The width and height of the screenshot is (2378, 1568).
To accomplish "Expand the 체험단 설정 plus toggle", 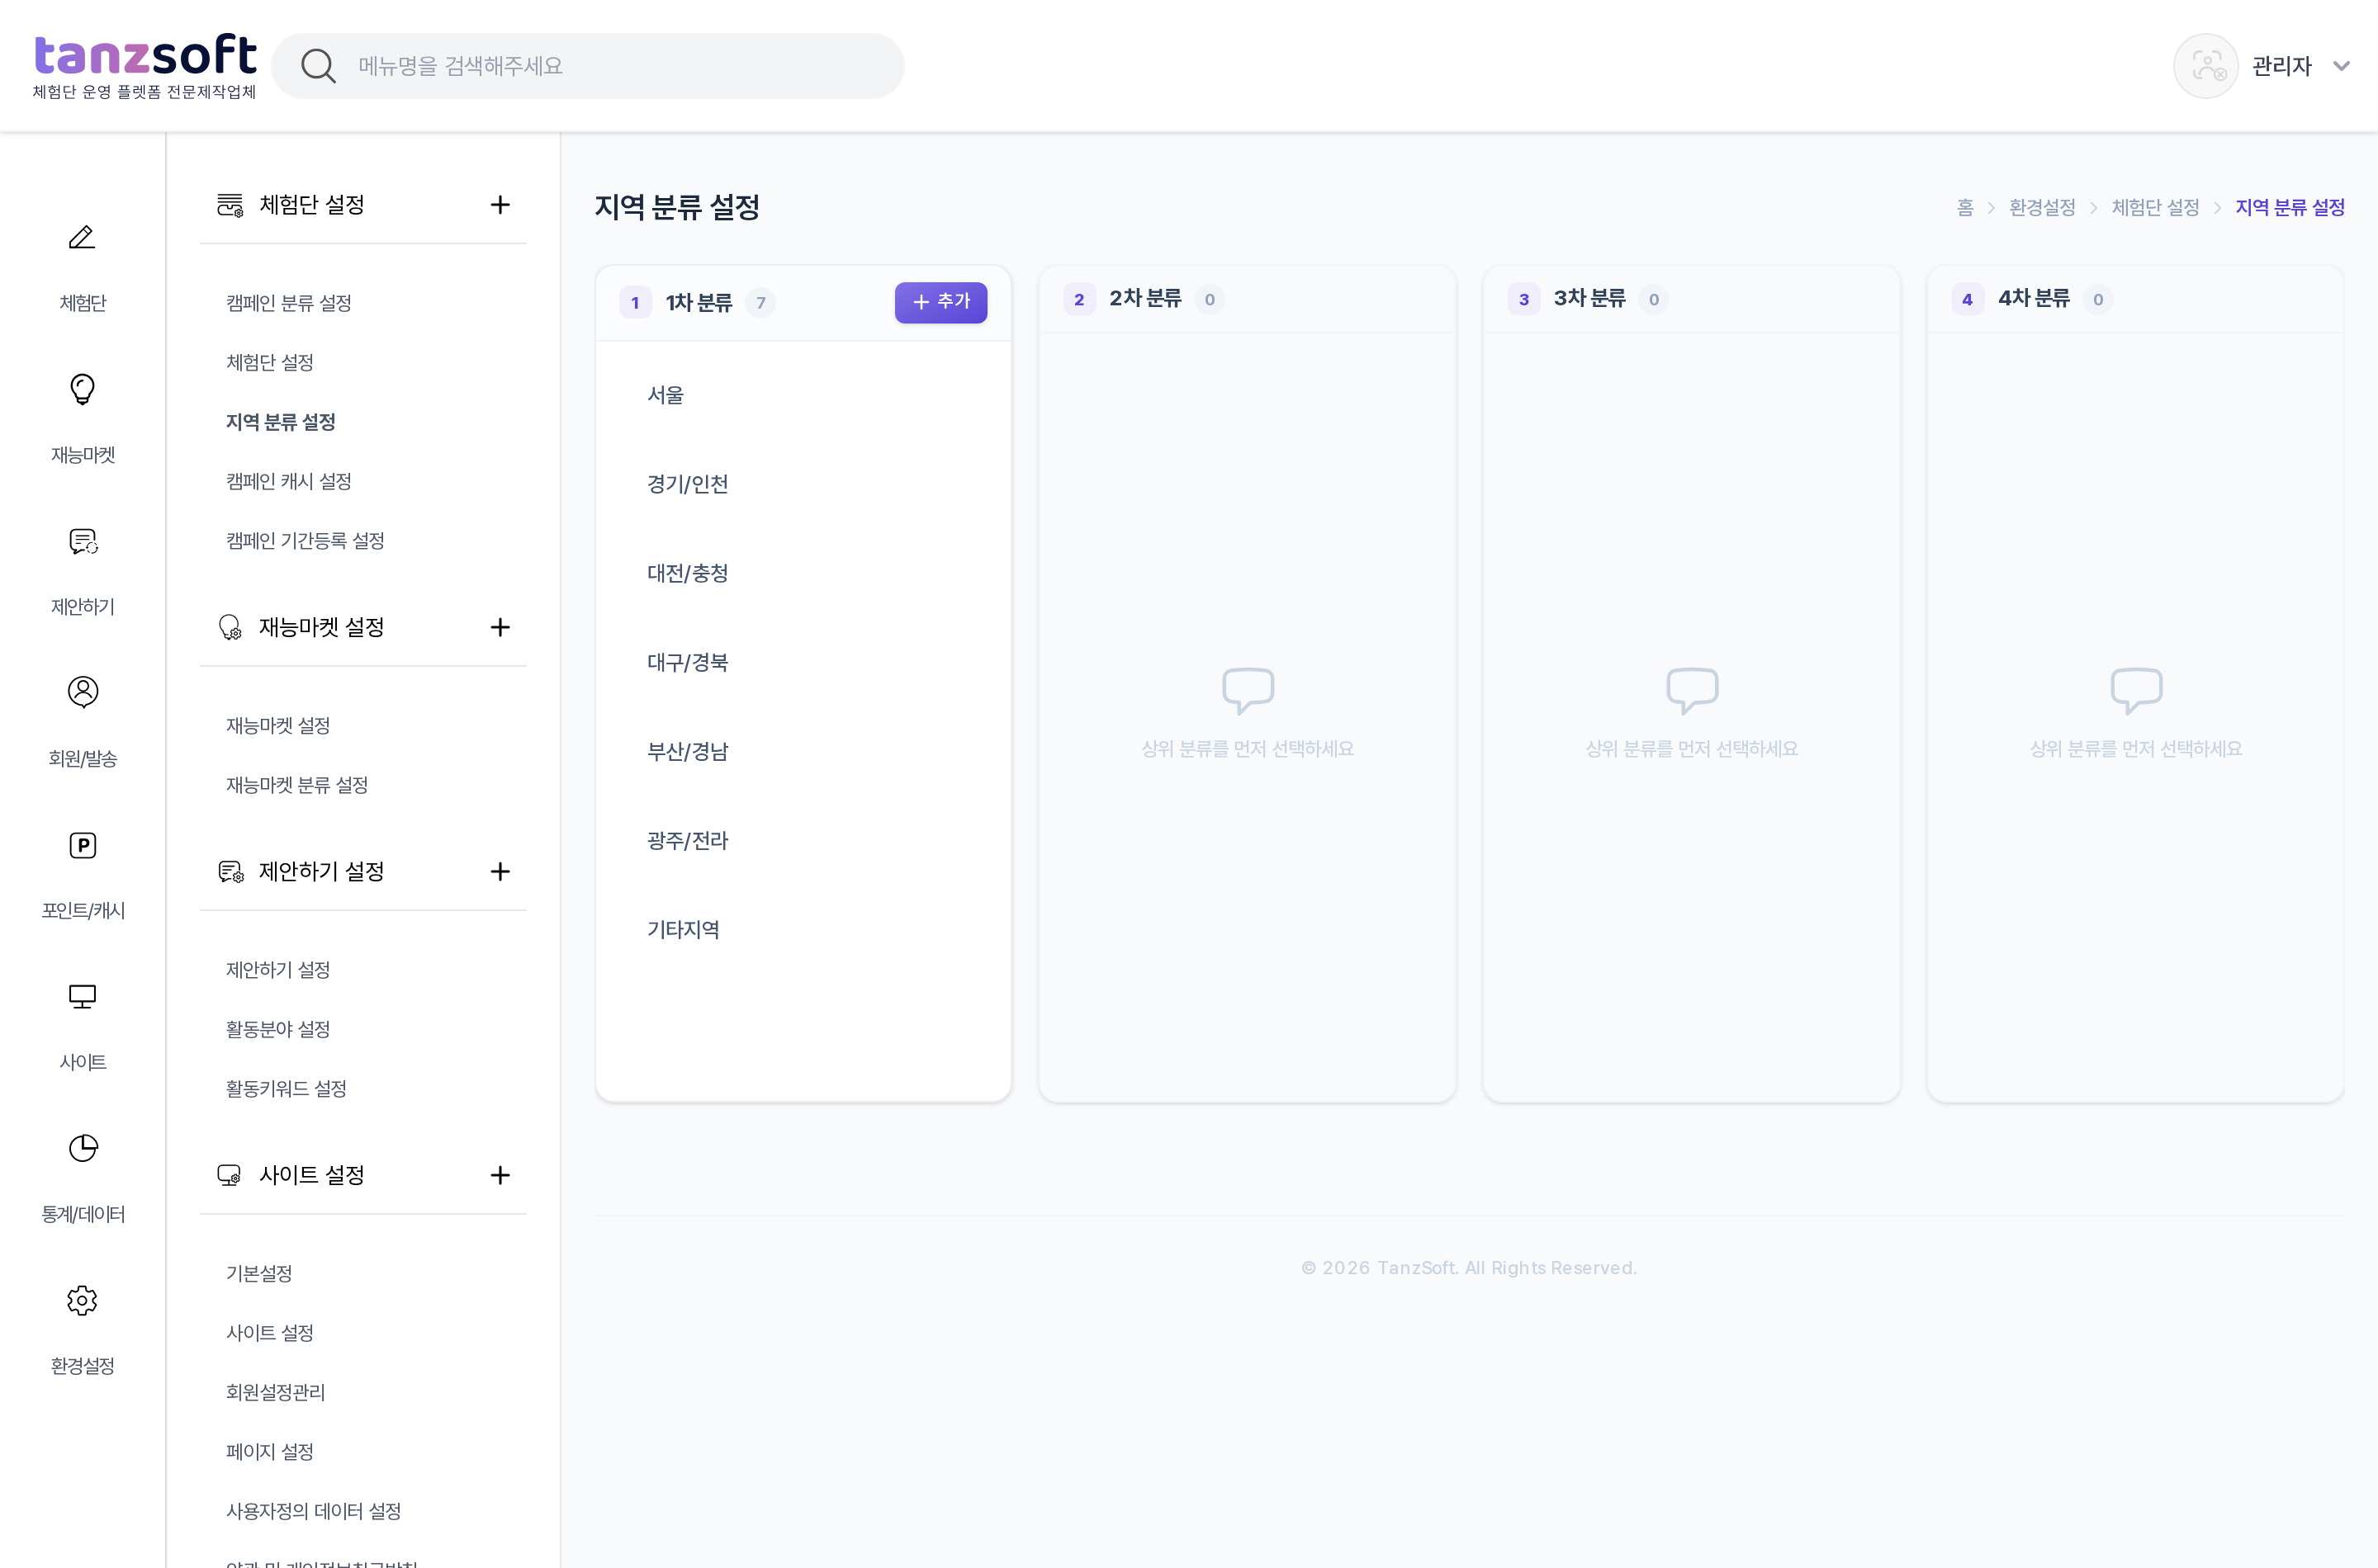I will [x=500, y=205].
